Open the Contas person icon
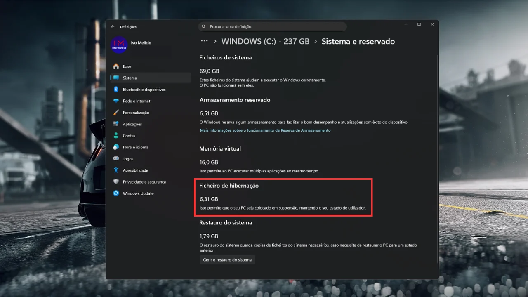The image size is (528, 297). [116, 136]
